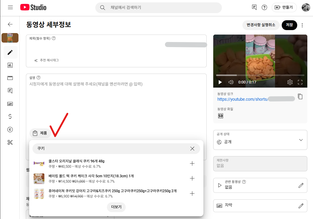This screenshot has width=313, height=219.
Task: Click the 동영상 세부정보 page heading
Action: pyautogui.click(x=49, y=24)
